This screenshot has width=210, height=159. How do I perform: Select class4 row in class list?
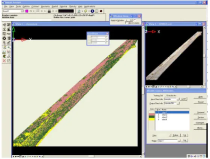coord(172,120)
